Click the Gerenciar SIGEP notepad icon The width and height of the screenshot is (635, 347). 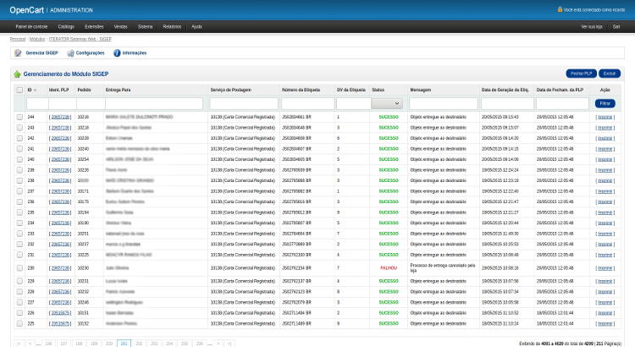(18, 53)
